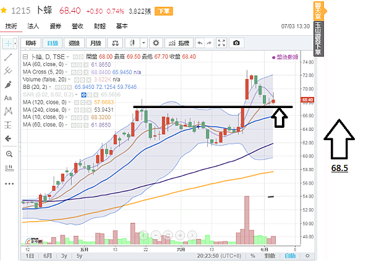371x268 pixels.
Task: Toggle the % percentage scale
Action: click(253, 256)
